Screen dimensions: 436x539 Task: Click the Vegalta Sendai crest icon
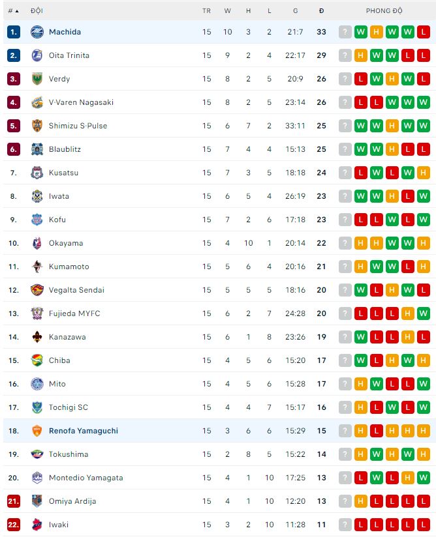[37, 290]
